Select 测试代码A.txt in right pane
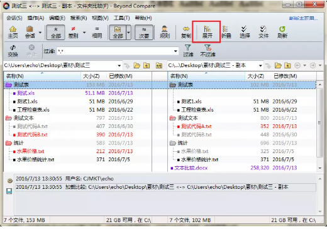The width and height of the screenshot is (327, 229). (x=196, y=126)
